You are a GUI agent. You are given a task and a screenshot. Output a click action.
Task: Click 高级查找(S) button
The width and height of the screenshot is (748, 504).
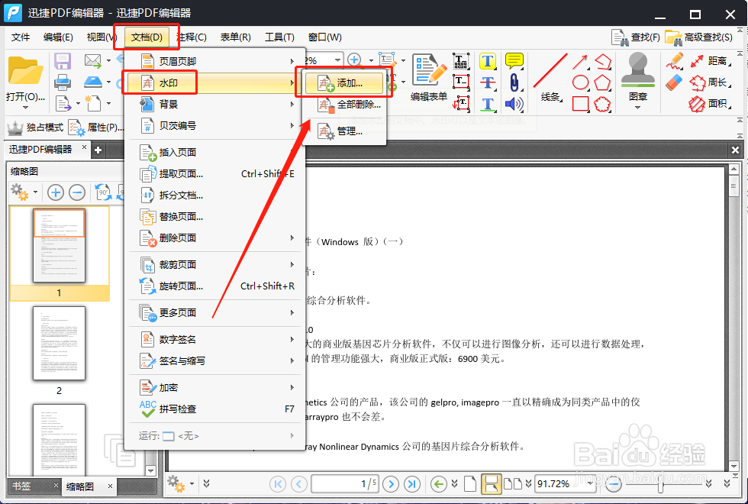click(699, 37)
